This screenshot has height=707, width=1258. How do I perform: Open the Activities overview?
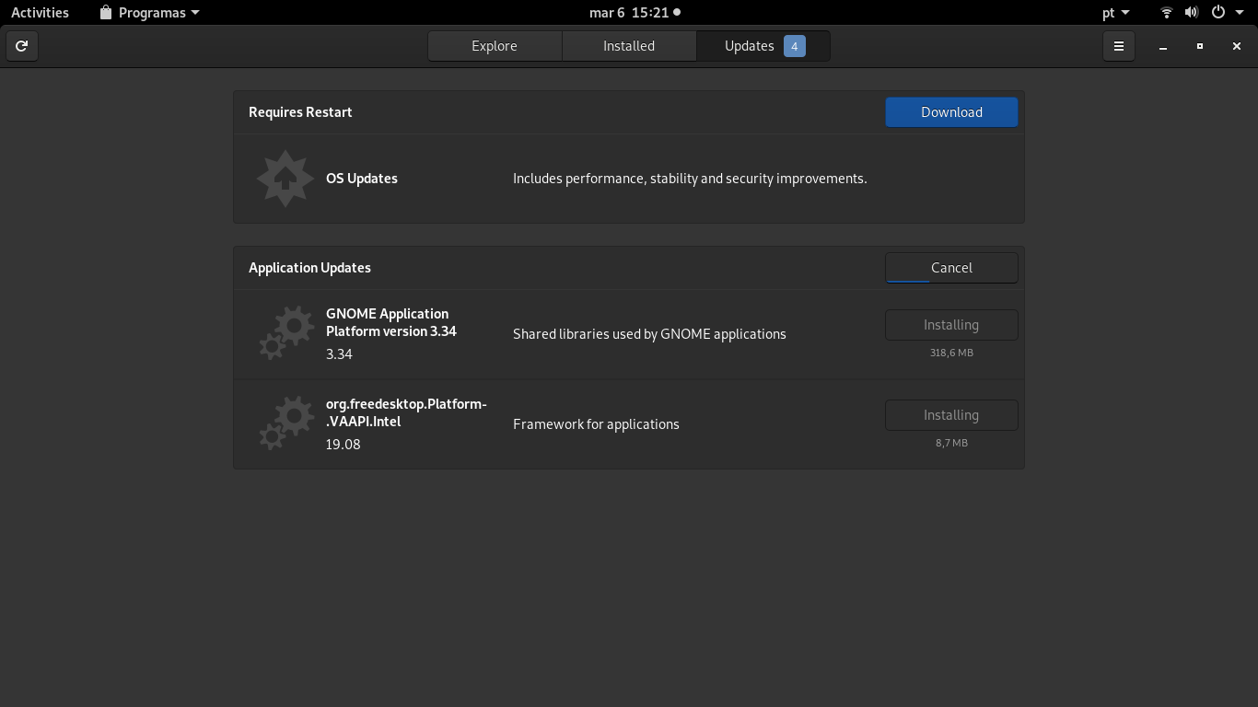pos(40,13)
